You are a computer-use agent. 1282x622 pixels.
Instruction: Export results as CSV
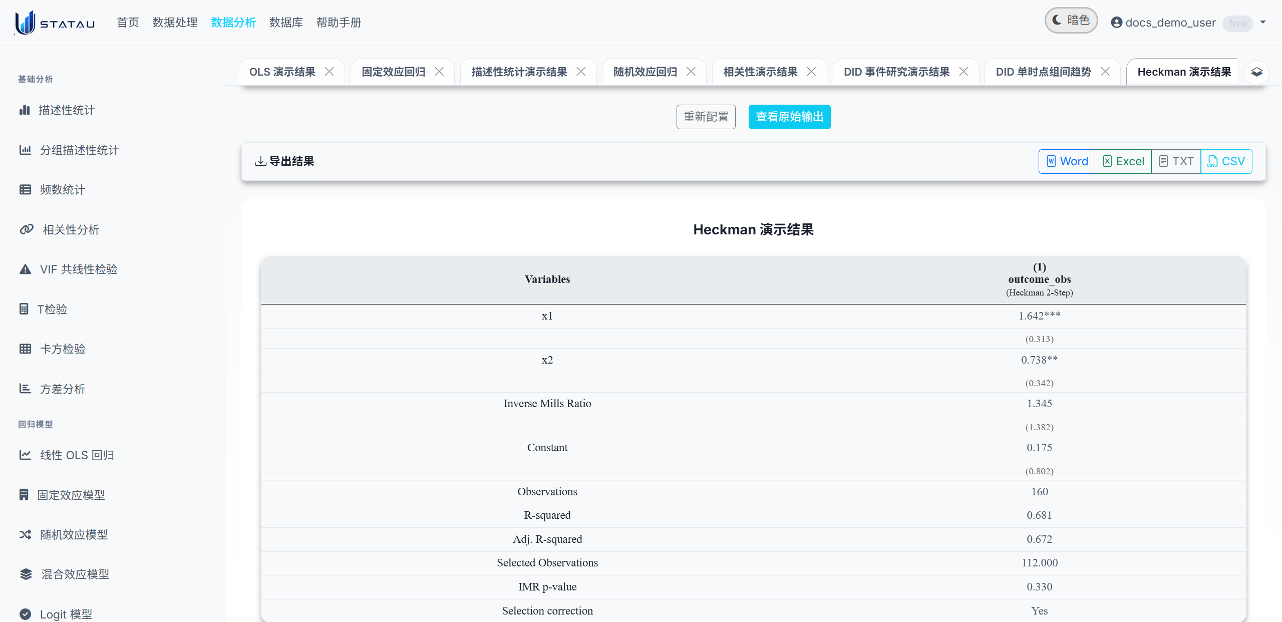(x=1226, y=161)
